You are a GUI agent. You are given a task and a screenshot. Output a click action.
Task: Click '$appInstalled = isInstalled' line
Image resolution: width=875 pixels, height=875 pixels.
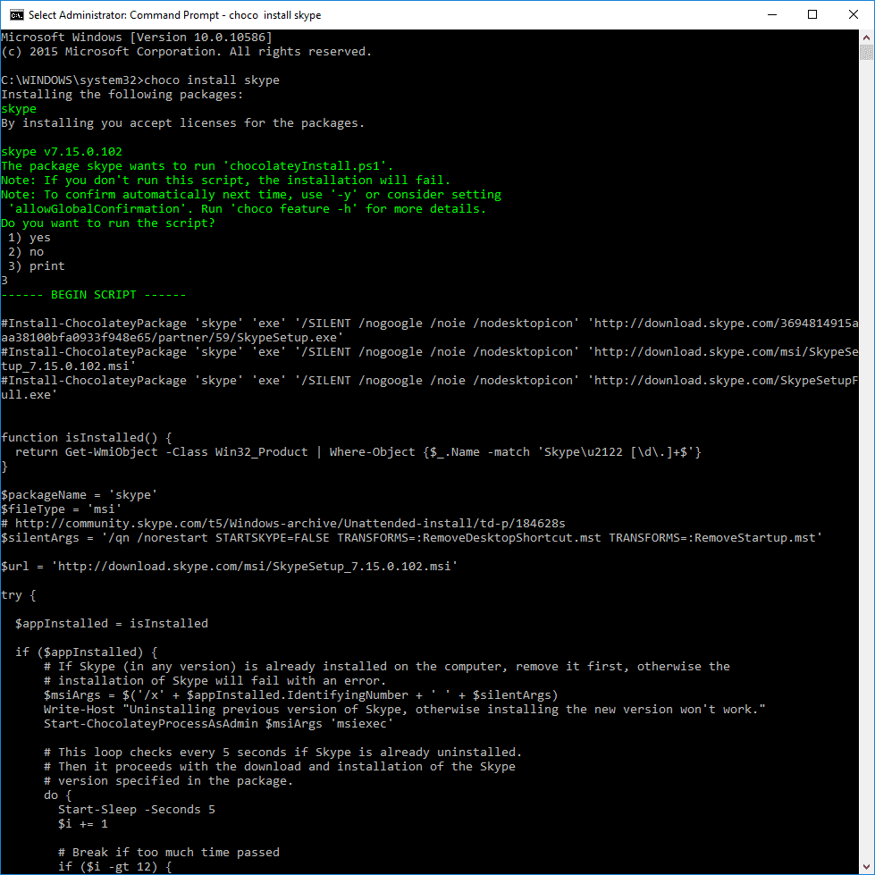click(x=112, y=624)
